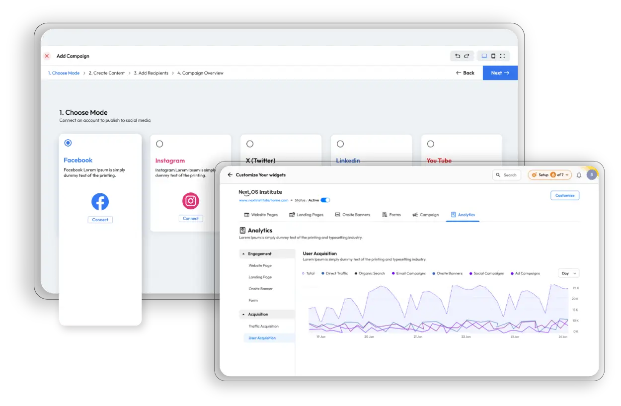Click the undo icon in Add Campaign toolbar
The image size is (621, 406).
click(458, 56)
